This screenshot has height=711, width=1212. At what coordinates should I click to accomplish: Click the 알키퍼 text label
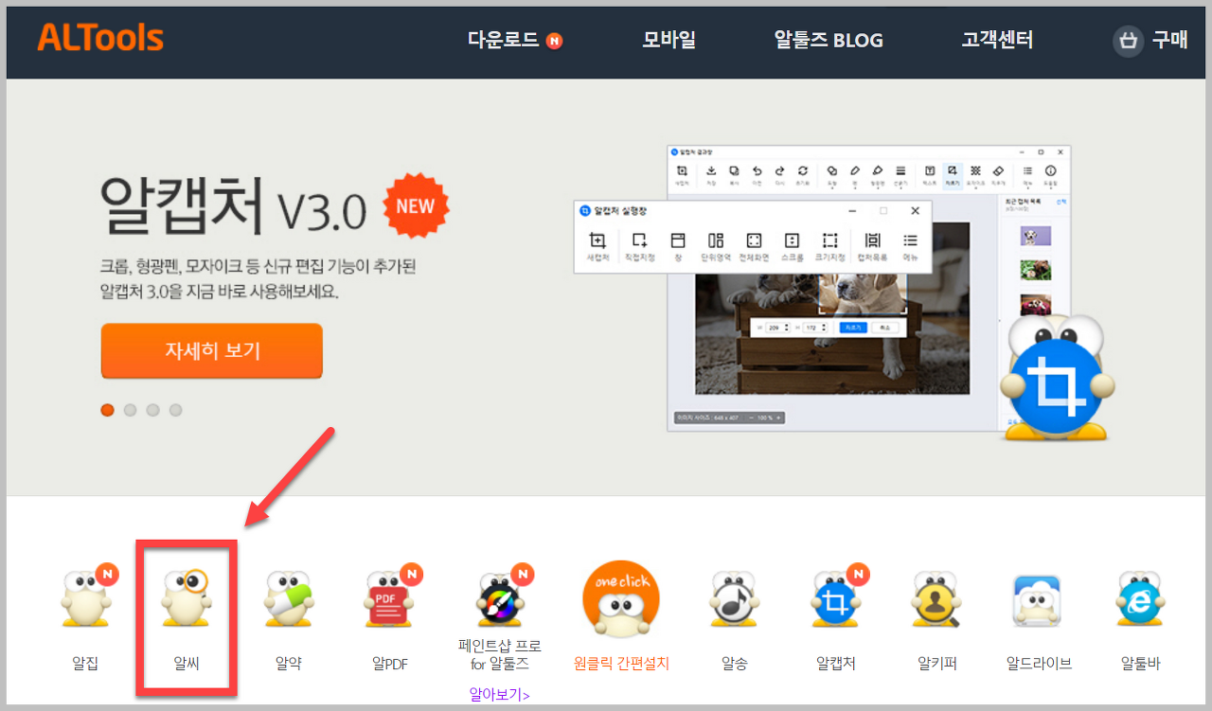(937, 664)
